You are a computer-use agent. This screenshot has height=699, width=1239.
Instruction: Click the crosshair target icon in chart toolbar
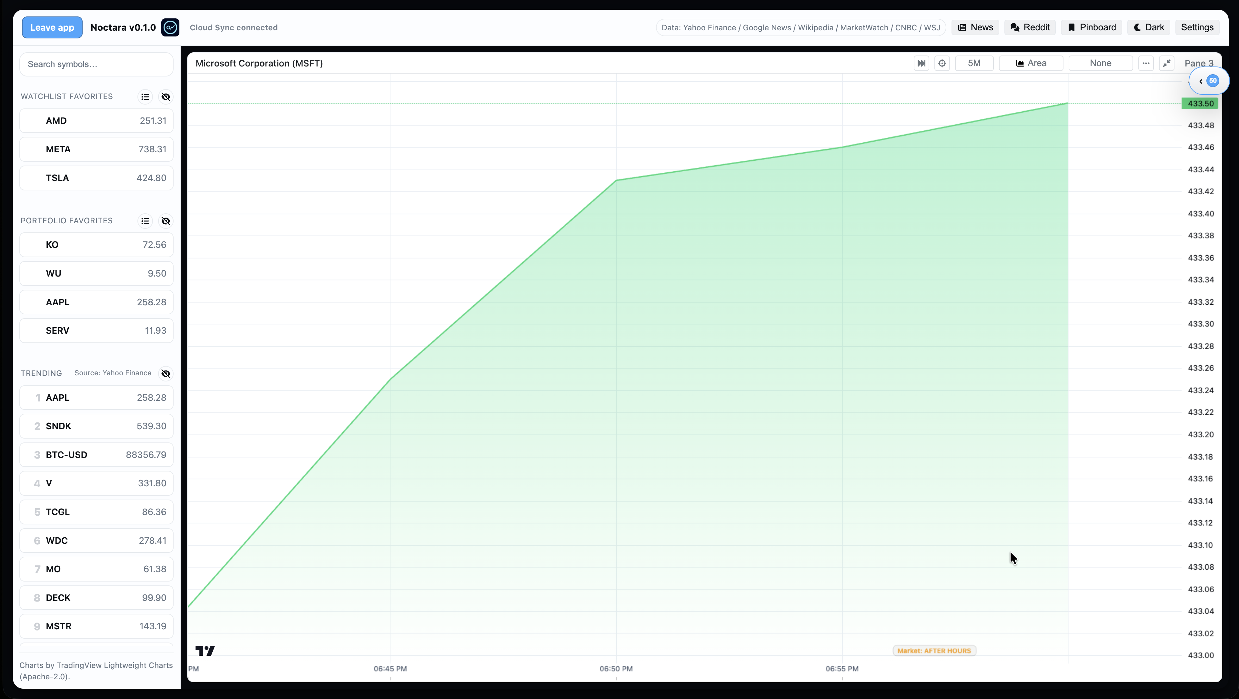point(942,63)
